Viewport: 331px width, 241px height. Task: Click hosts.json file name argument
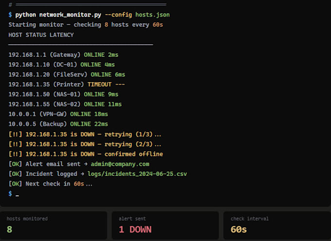coord(152,15)
